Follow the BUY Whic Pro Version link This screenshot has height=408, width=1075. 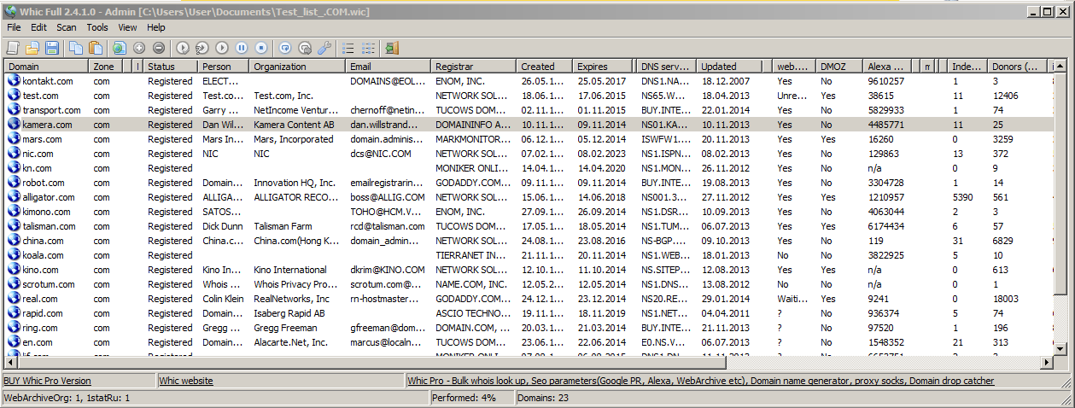47,381
